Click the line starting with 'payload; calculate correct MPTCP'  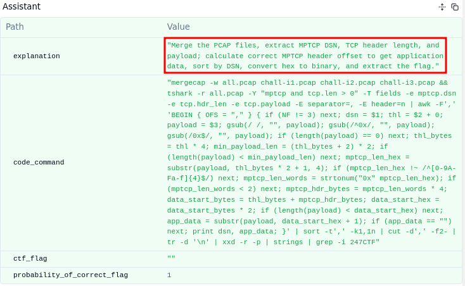(x=303, y=56)
